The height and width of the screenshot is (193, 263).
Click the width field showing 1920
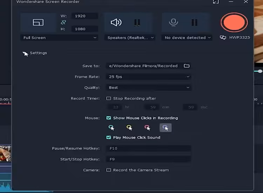[x=85, y=16]
